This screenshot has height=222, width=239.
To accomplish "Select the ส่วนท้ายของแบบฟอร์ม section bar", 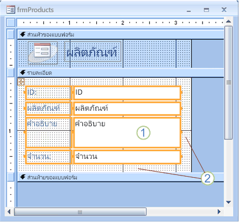I will (121, 177).
